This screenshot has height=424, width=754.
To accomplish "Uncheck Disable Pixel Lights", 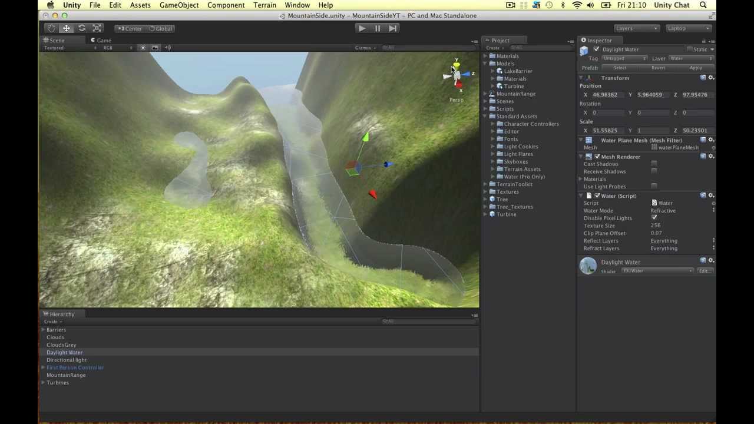I will click(654, 217).
